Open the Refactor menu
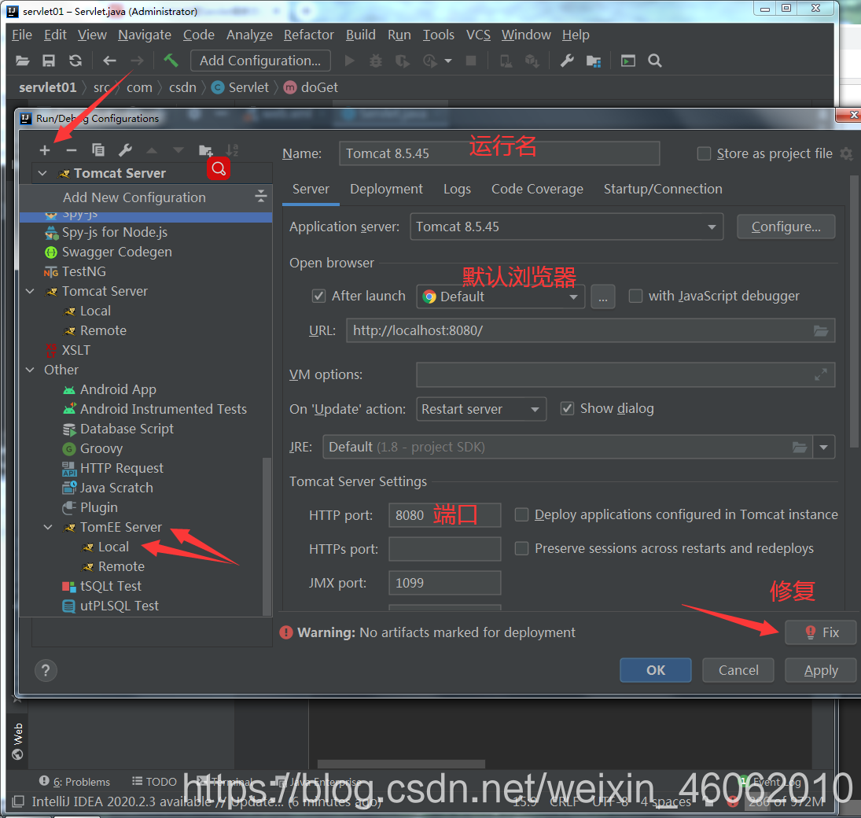861x818 pixels. (x=308, y=35)
